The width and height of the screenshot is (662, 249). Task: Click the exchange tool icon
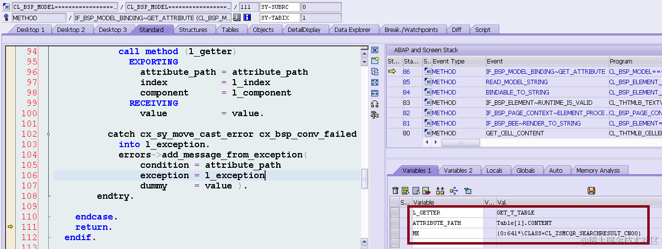pyautogui.click(x=375, y=72)
